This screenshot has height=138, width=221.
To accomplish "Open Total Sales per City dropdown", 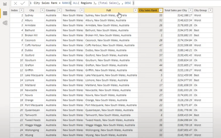I will [x=191, y=10].
